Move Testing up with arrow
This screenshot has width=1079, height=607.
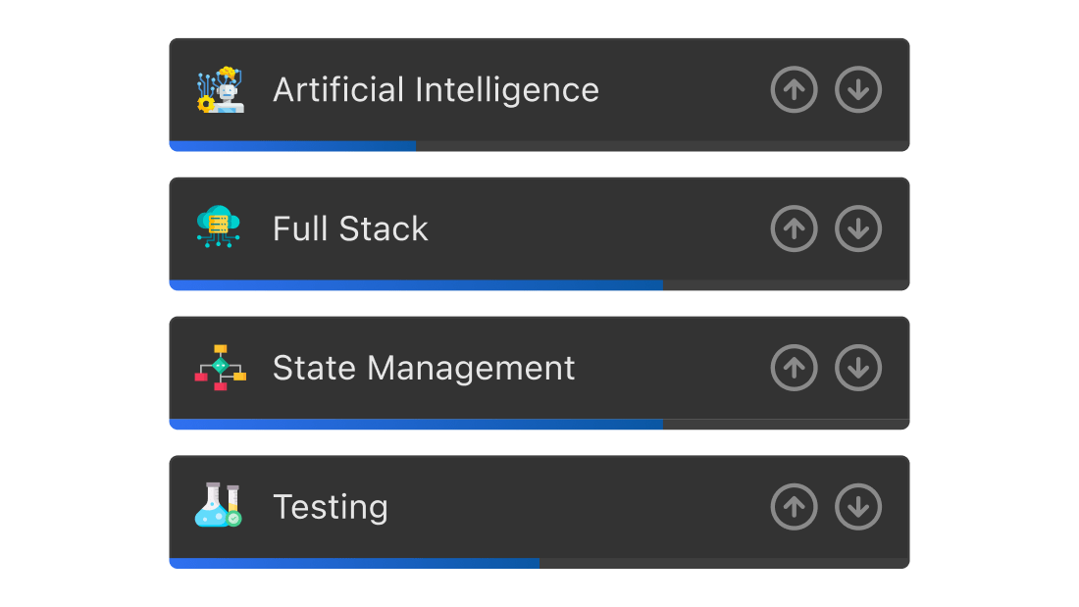click(x=795, y=507)
